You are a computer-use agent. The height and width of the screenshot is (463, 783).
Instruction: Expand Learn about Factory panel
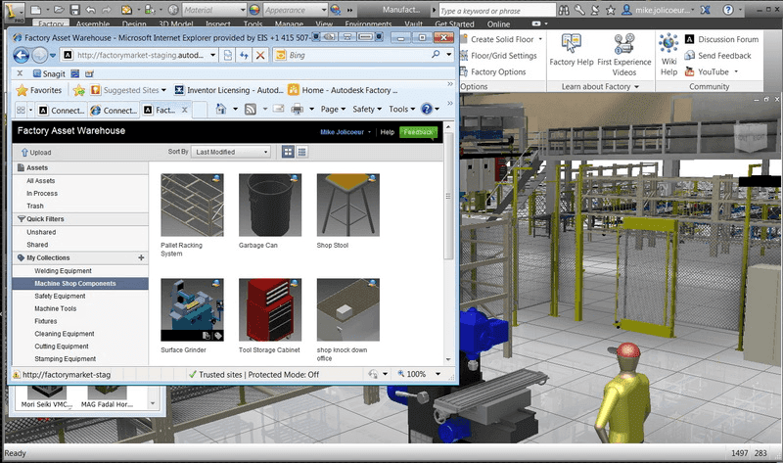pos(600,86)
